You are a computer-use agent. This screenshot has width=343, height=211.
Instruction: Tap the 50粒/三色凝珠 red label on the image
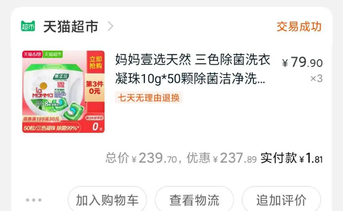coord(51,128)
